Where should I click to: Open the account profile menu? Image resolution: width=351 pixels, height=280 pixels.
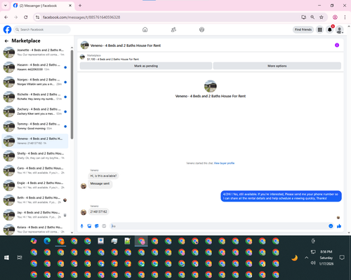click(340, 29)
